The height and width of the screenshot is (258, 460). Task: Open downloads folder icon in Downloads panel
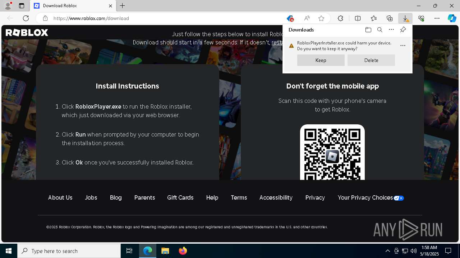coord(368,30)
